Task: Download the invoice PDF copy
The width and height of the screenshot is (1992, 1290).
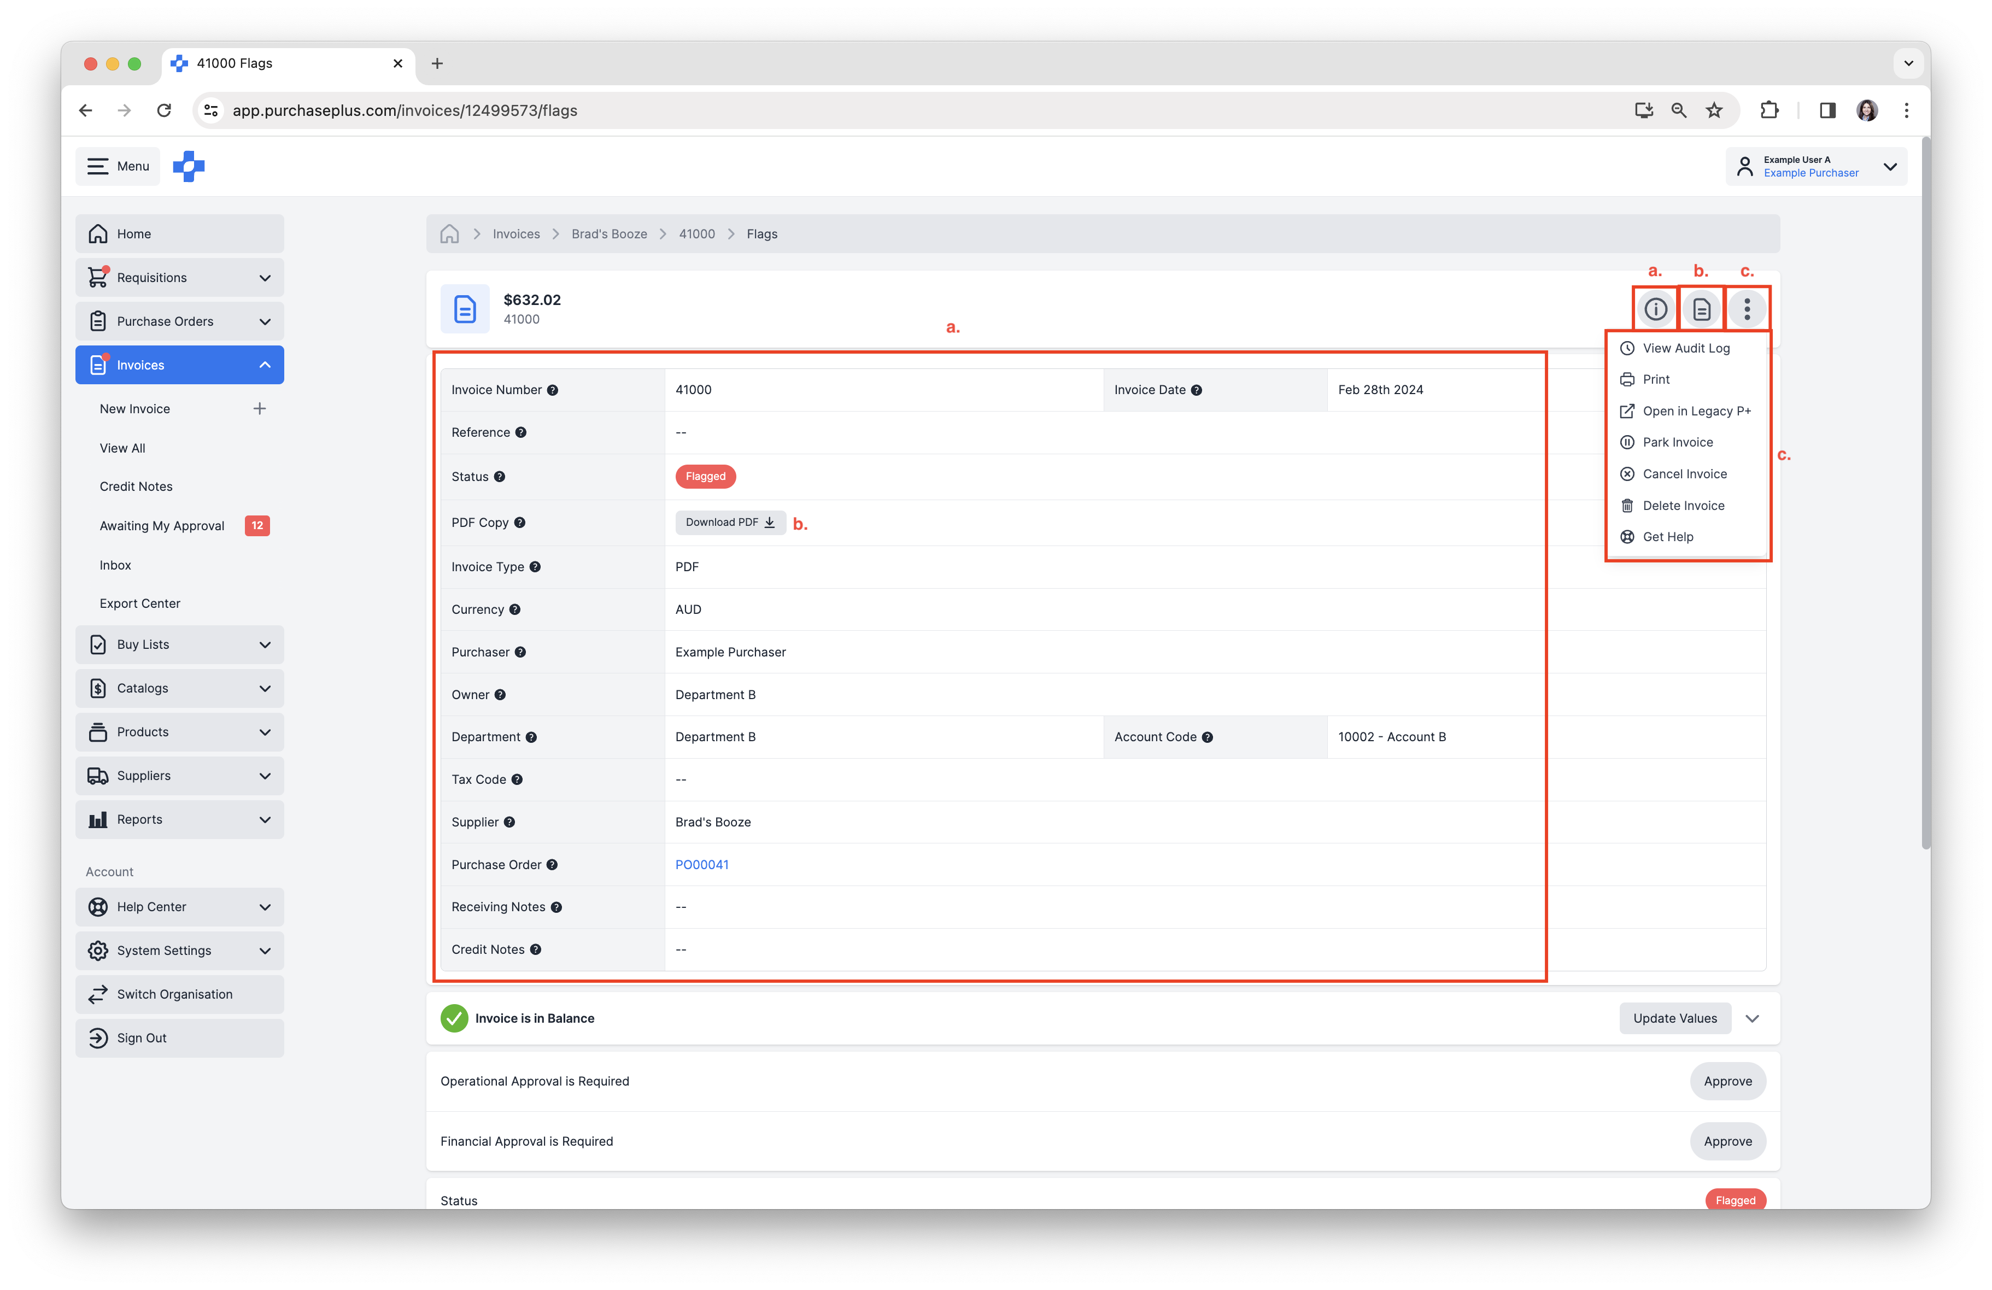Action: [730, 523]
